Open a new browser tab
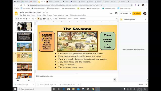Image resolution: width=161 pixels, height=91 pixels. click(x=128, y=2)
